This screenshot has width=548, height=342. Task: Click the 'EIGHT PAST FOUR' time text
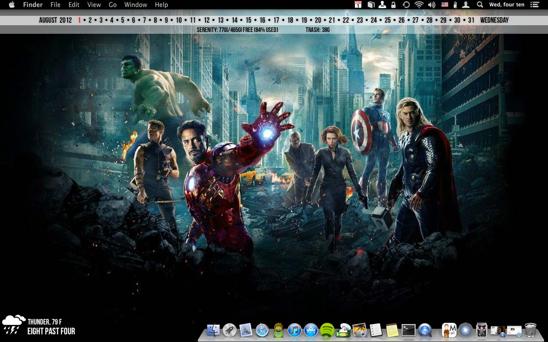point(51,331)
